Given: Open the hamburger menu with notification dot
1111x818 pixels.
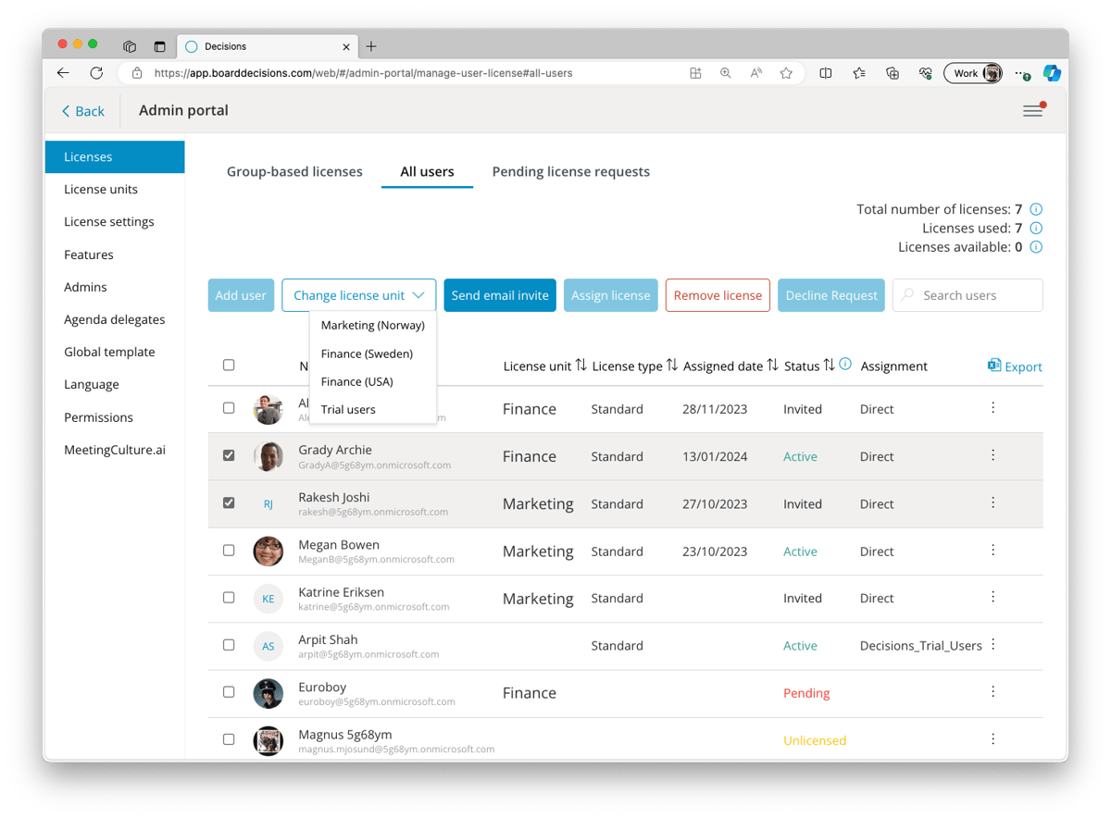Looking at the screenshot, I should tap(1032, 111).
